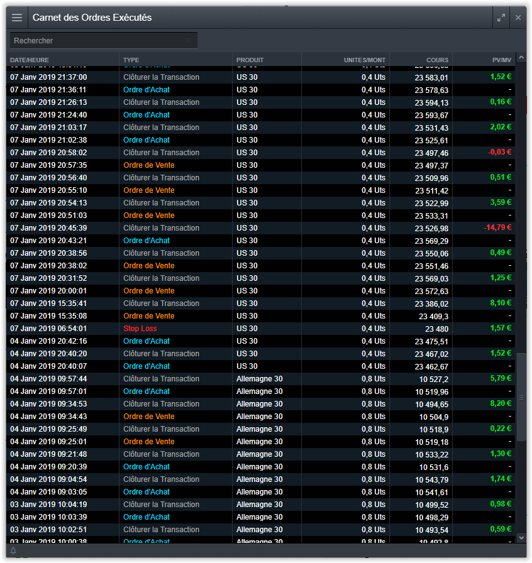Close the Carnet des Ordres Exécutés panel
This screenshot has height=563, width=532.
[x=518, y=18]
